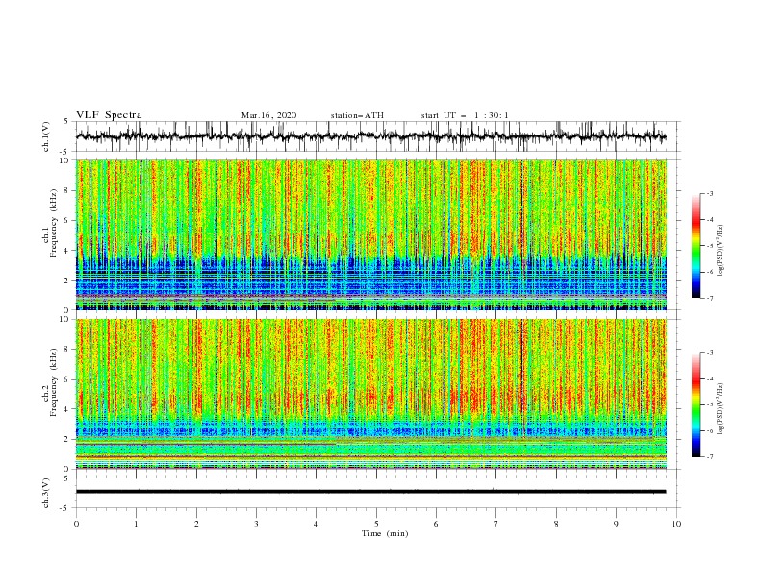Click the 'station=ATH' label
Screen dimensions: 762x588
[357, 115]
